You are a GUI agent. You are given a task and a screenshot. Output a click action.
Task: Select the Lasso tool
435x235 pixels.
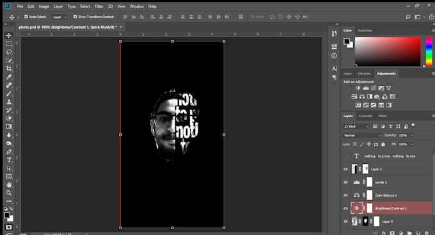click(9, 53)
